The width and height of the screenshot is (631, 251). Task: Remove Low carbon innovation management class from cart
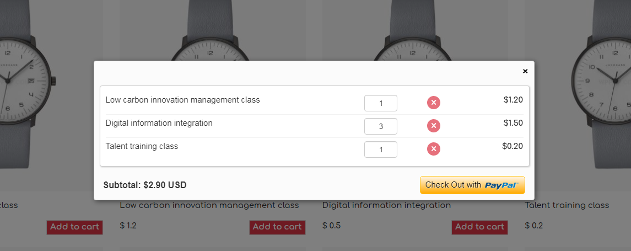click(x=434, y=103)
